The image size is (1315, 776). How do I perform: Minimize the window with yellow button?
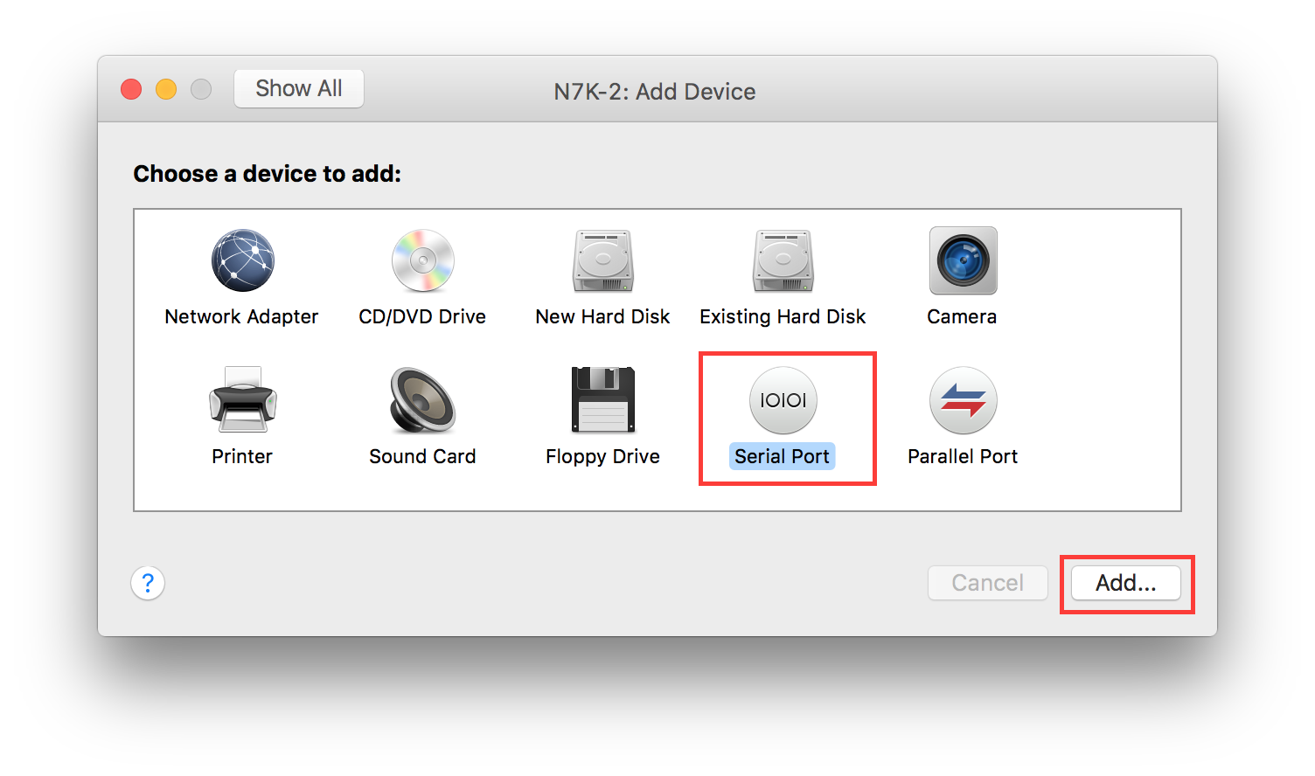[166, 89]
